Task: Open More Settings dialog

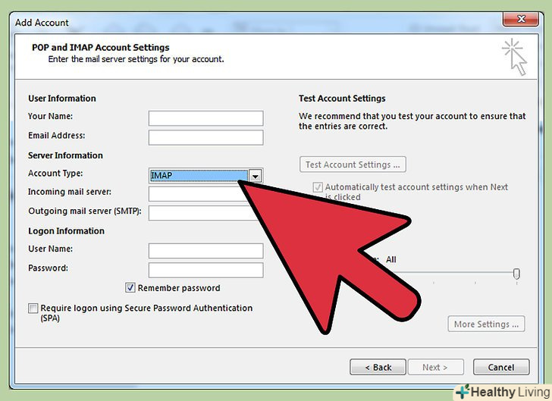Action: [x=486, y=324]
